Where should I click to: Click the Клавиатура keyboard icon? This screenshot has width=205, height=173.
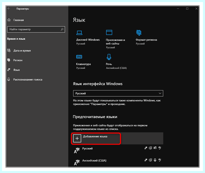tap(79, 57)
